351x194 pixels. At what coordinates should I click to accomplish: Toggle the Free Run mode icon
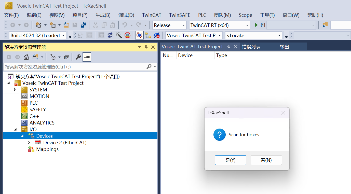pos(139,35)
